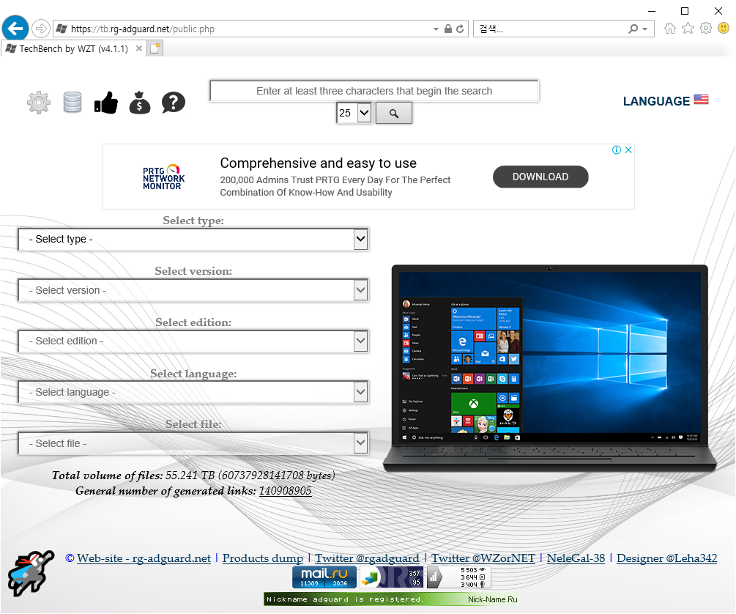Close the TechBench by WZT tab
Screen dimensions: 736x614
[139, 48]
